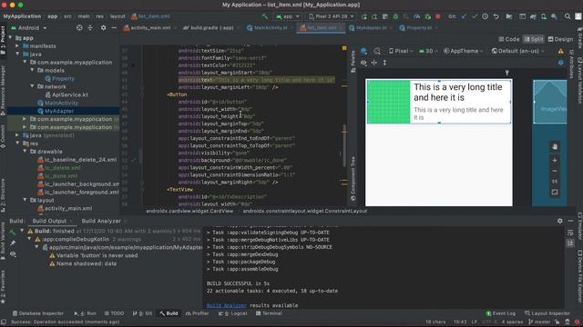Open the API 30 version dropdown
This screenshot has height=327, width=583.
point(428,51)
